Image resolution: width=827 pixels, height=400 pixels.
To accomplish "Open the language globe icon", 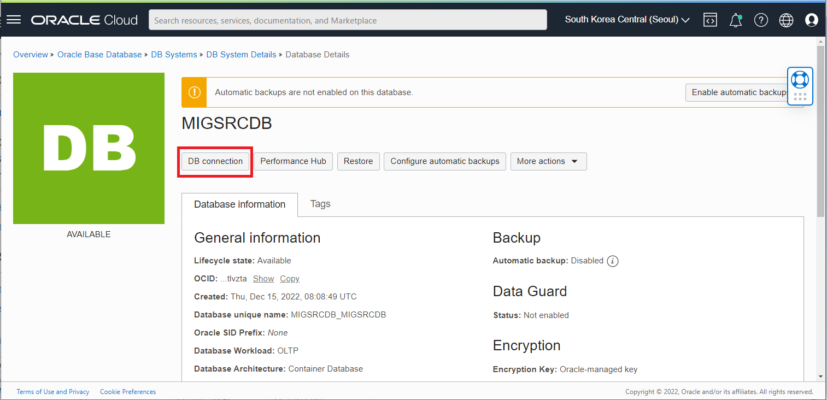I will (786, 20).
